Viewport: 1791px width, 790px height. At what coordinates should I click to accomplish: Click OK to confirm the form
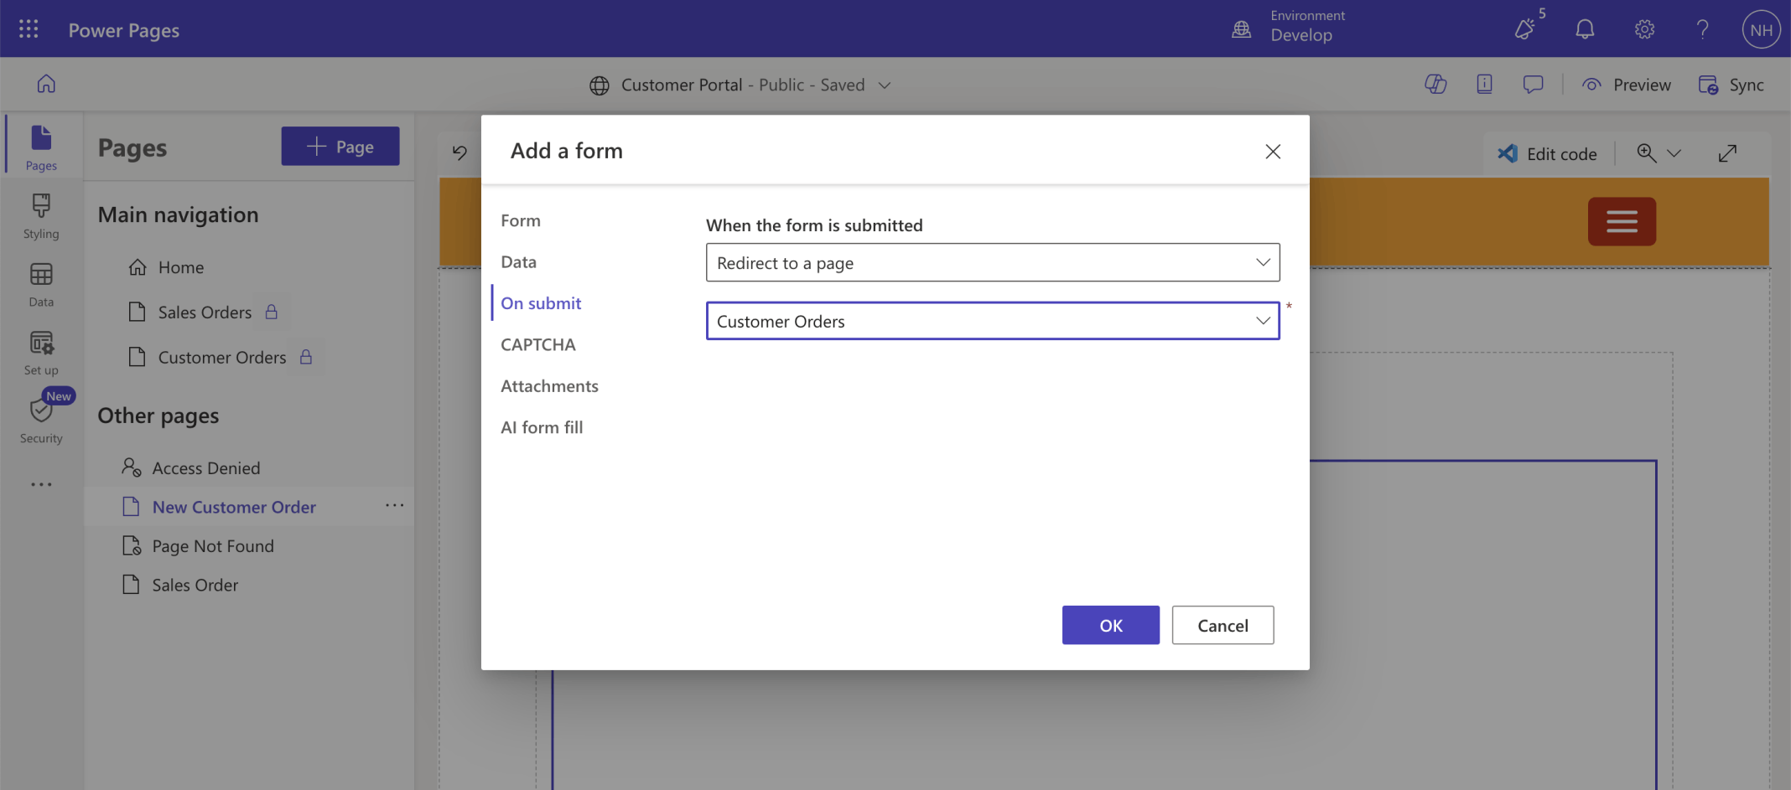(x=1110, y=625)
